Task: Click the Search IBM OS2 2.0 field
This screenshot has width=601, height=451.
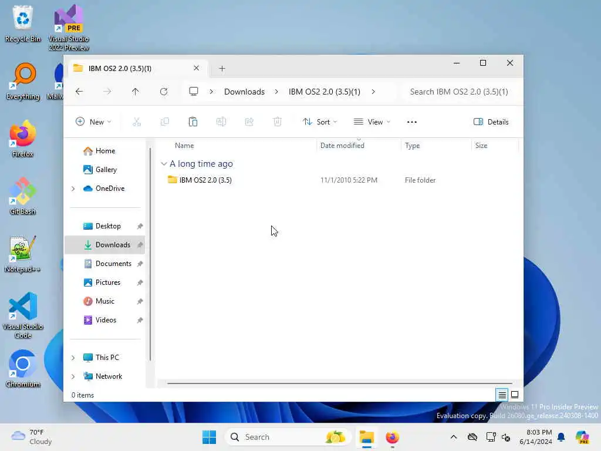Action: coord(459,92)
